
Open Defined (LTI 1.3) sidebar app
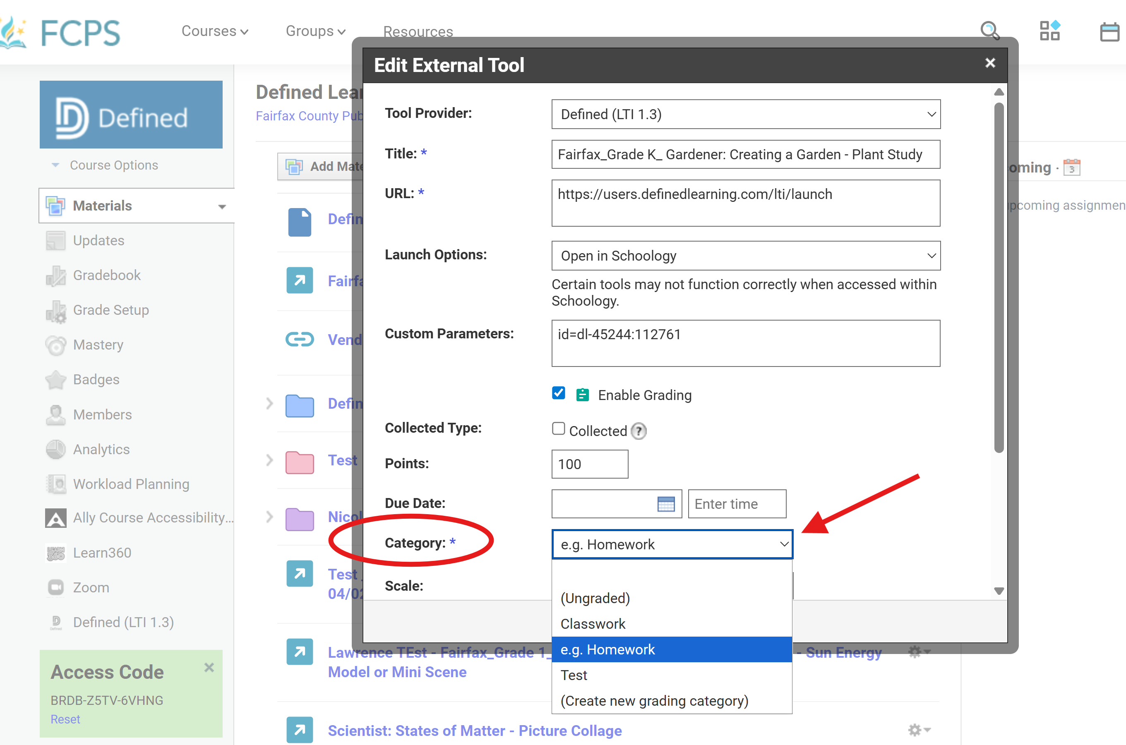pyautogui.click(x=123, y=622)
